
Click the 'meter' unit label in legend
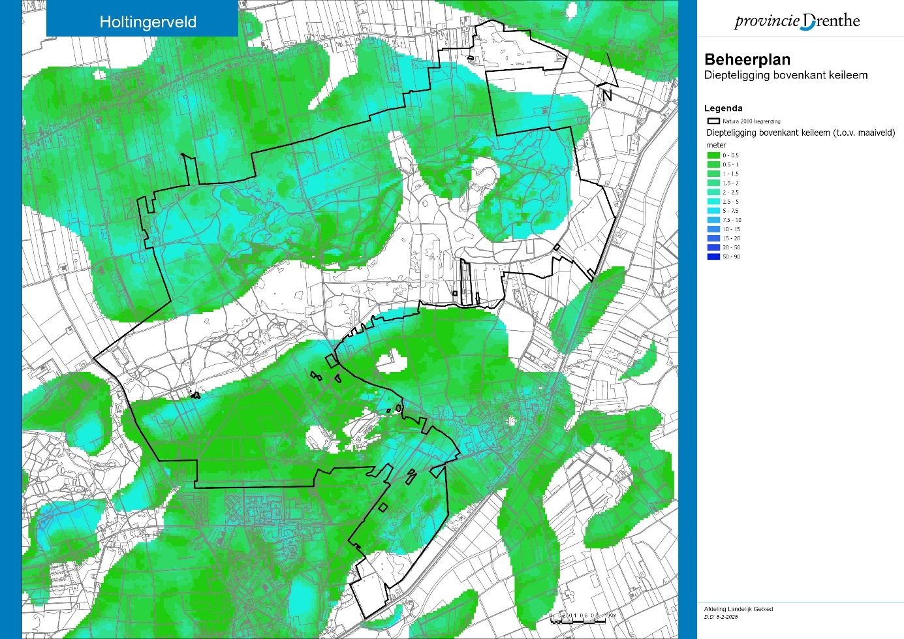point(716,145)
